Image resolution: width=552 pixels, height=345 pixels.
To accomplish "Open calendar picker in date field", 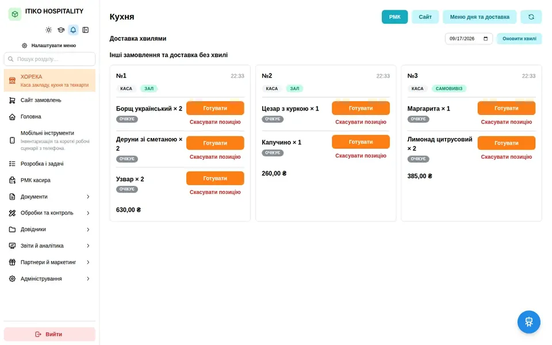I will pyautogui.click(x=485, y=39).
